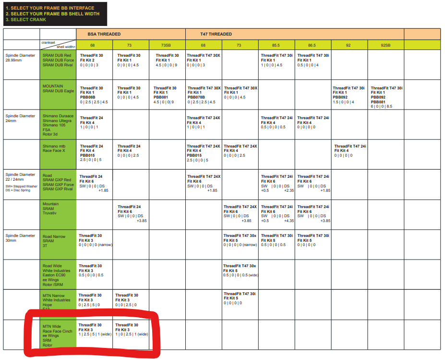Click the MOUNTAIN SRAM DUB Eagle cell
The width and height of the screenshot is (445, 359).
58,95
